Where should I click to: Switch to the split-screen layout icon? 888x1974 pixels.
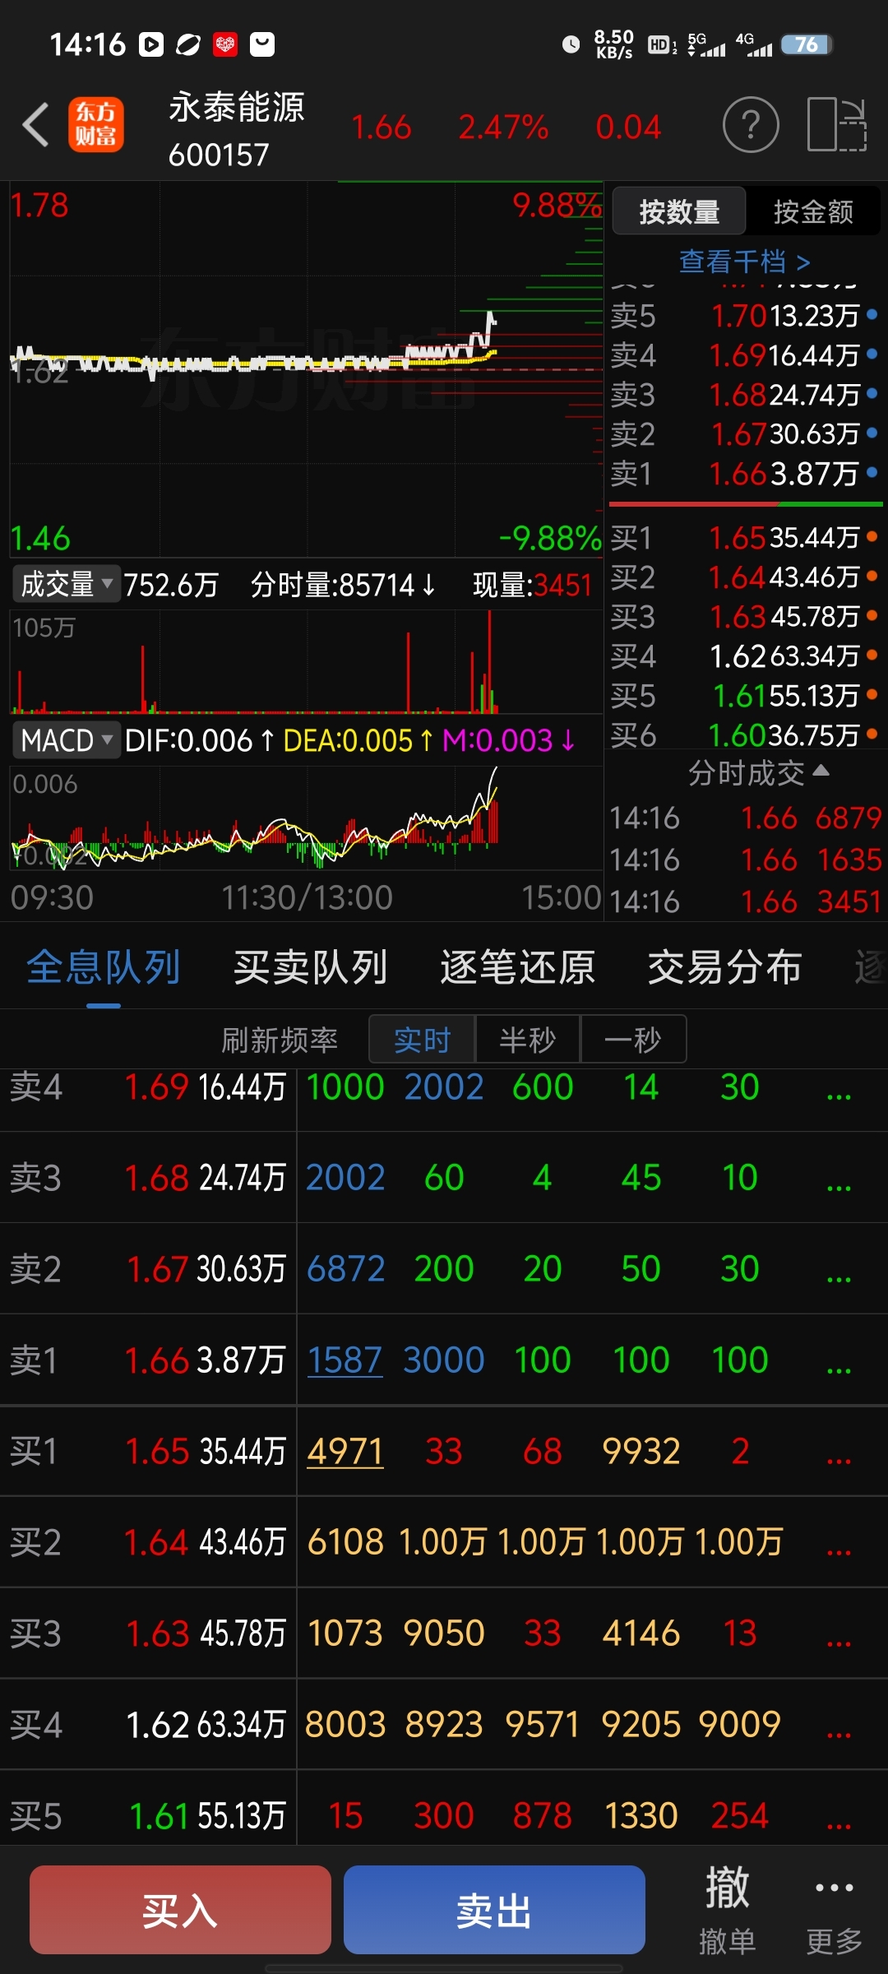coord(837,125)
